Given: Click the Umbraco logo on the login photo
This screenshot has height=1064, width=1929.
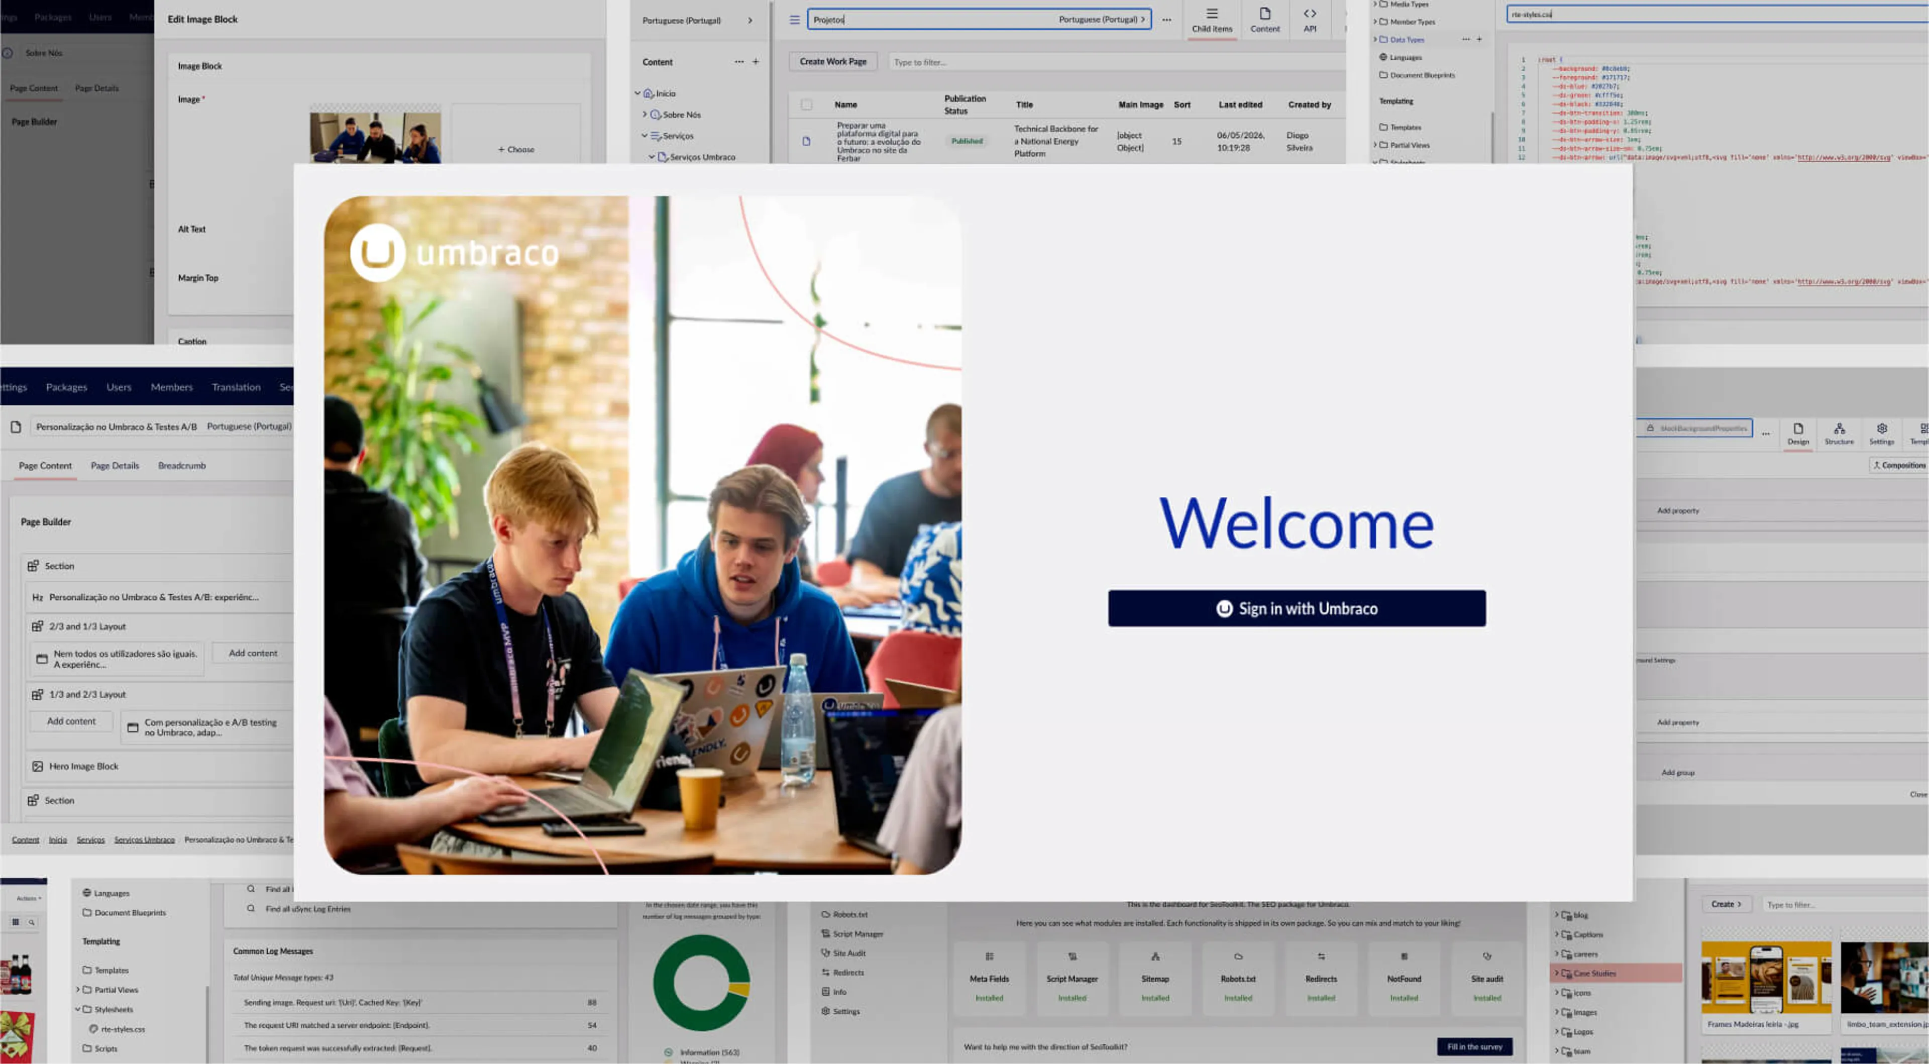Looking at the screenshot, I should (455, 252).
